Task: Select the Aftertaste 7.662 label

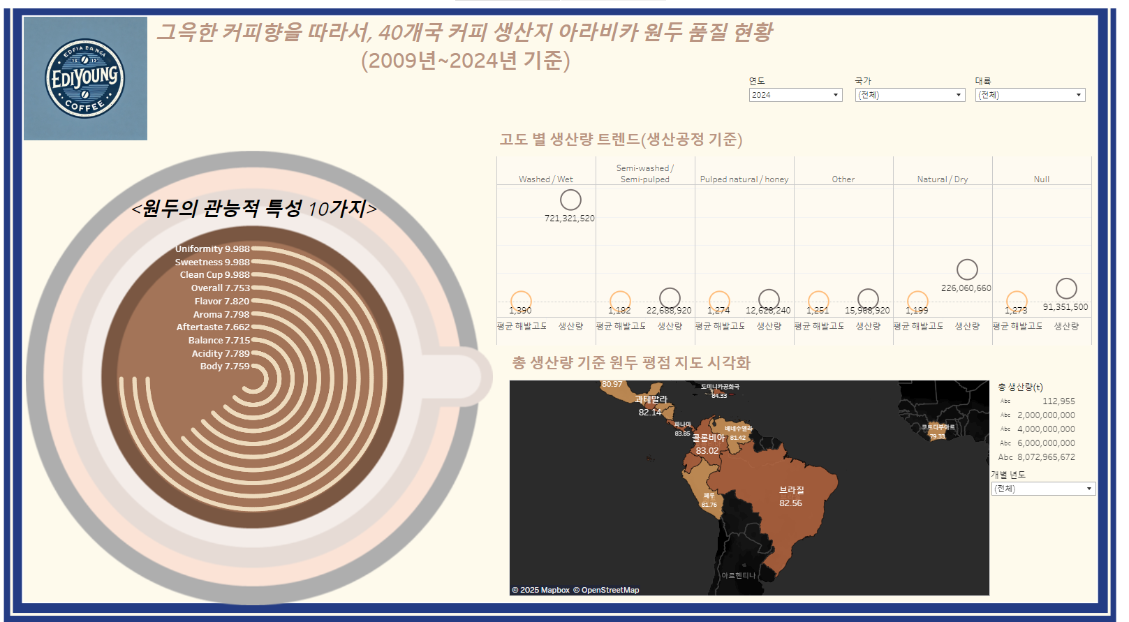Action: pyautogui.click(x=213, y=327)
